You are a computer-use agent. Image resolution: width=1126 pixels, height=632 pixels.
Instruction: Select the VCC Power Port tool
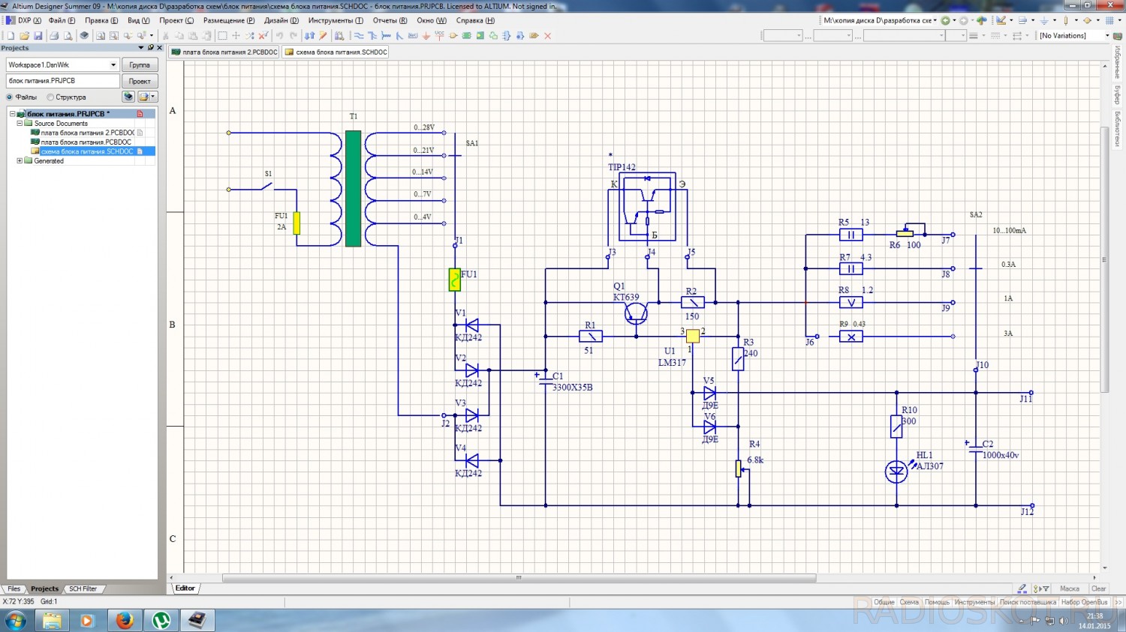click(439, 35)
